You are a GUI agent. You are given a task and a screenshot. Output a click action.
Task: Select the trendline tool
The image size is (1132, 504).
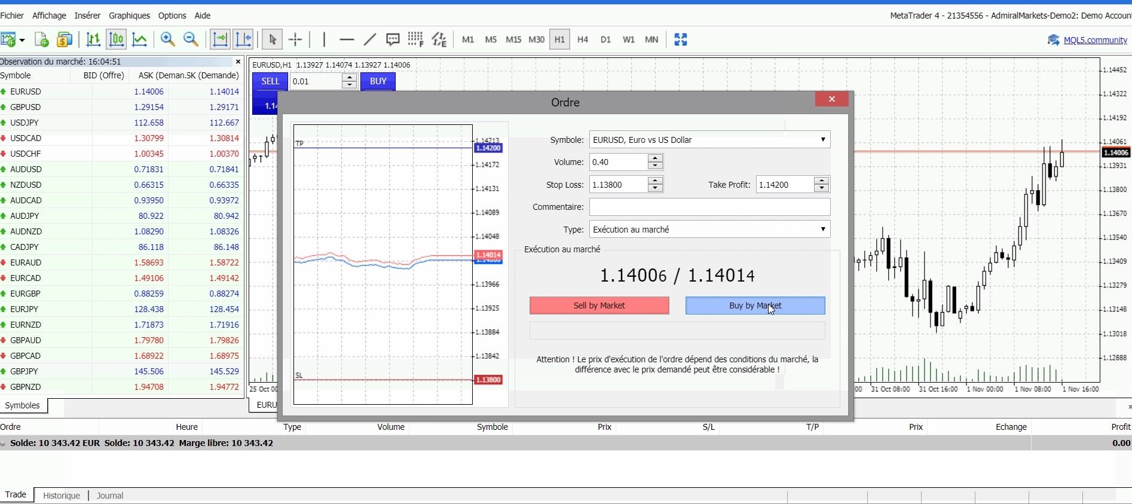point(370,40)
